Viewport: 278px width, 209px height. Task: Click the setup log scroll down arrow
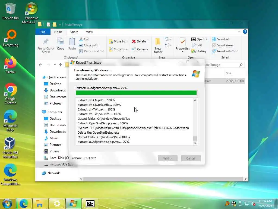coord(195,143)
